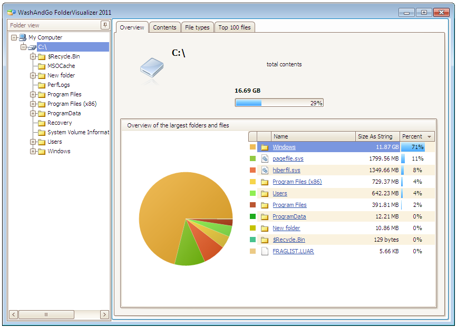The image size is (457, 328).
Task: Click the large C:\ drive icon in Overview
Action: [152, 71]
